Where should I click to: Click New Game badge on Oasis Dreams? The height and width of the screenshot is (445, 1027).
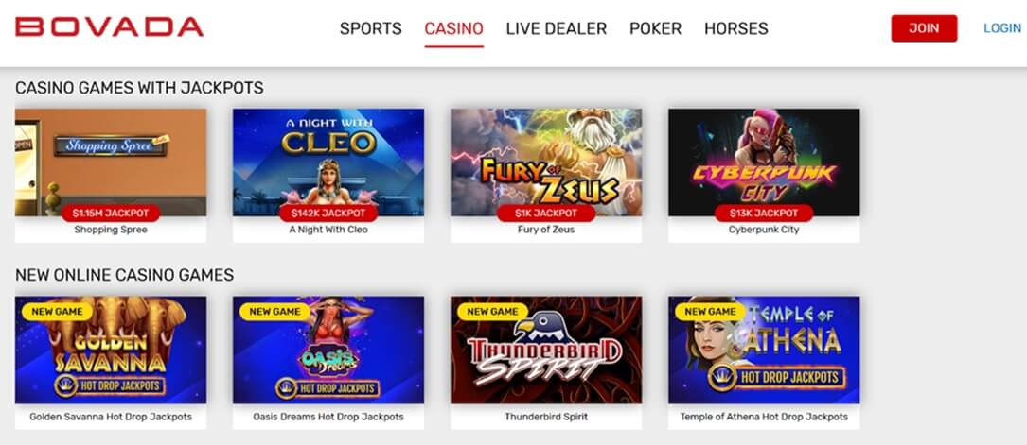275,312
